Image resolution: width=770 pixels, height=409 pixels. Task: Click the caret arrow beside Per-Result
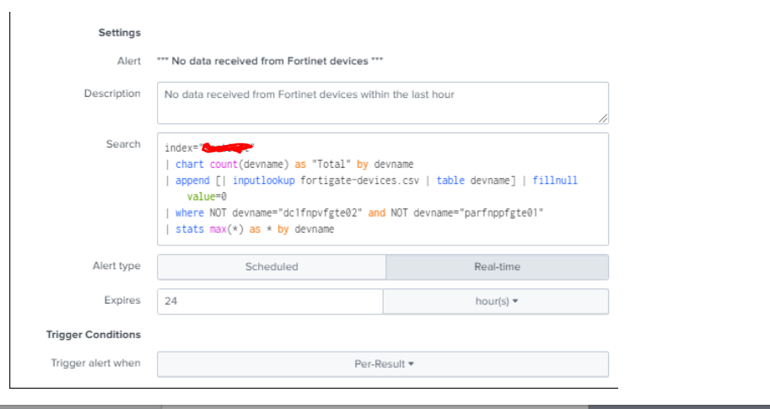(412, 364)
